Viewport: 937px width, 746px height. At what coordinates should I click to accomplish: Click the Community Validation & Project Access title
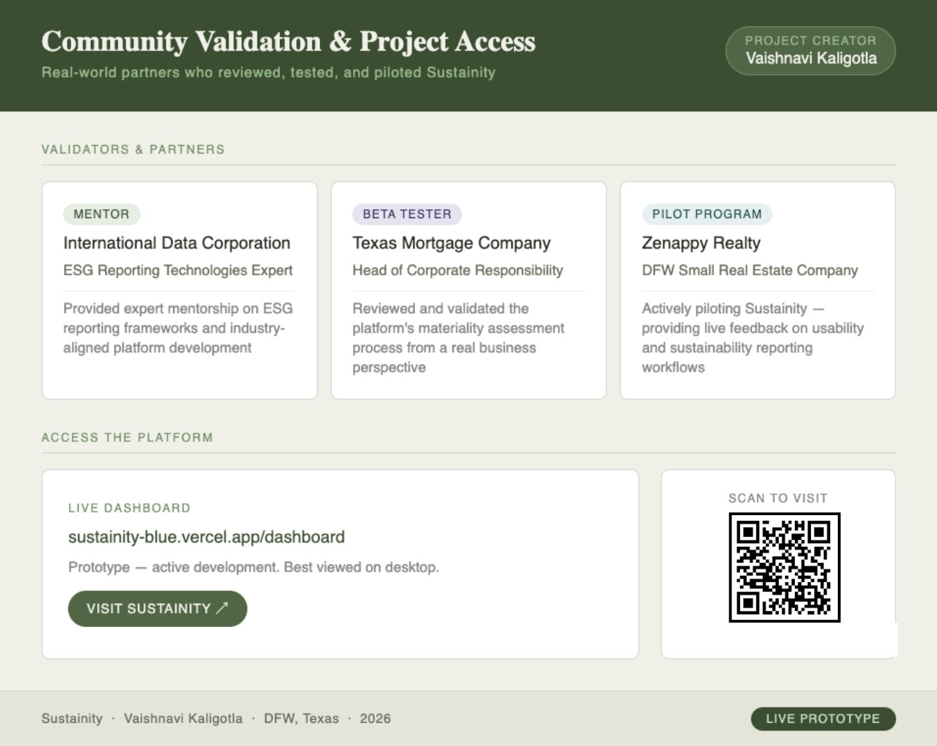click(x=288, y=41)
